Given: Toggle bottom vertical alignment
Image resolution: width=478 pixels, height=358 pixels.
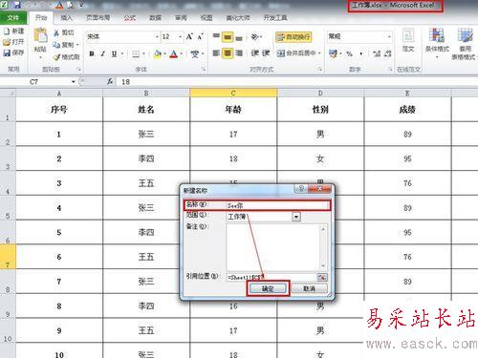Looking at the screenshot, I should pyautogui.click(x=239, y=37).
